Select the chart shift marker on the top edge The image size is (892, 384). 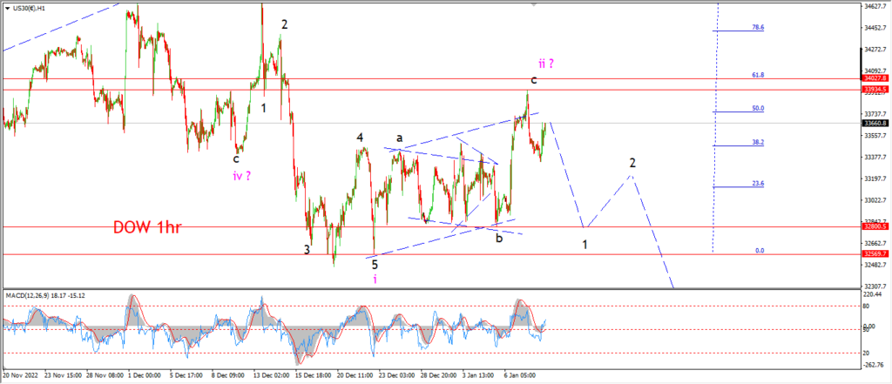click(533, 4)
